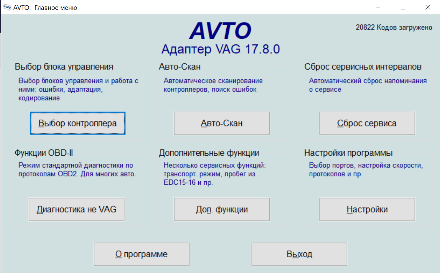Click the Выход button to exit
The width and height of the screenshot is (440, 273).
click(299, 254)
